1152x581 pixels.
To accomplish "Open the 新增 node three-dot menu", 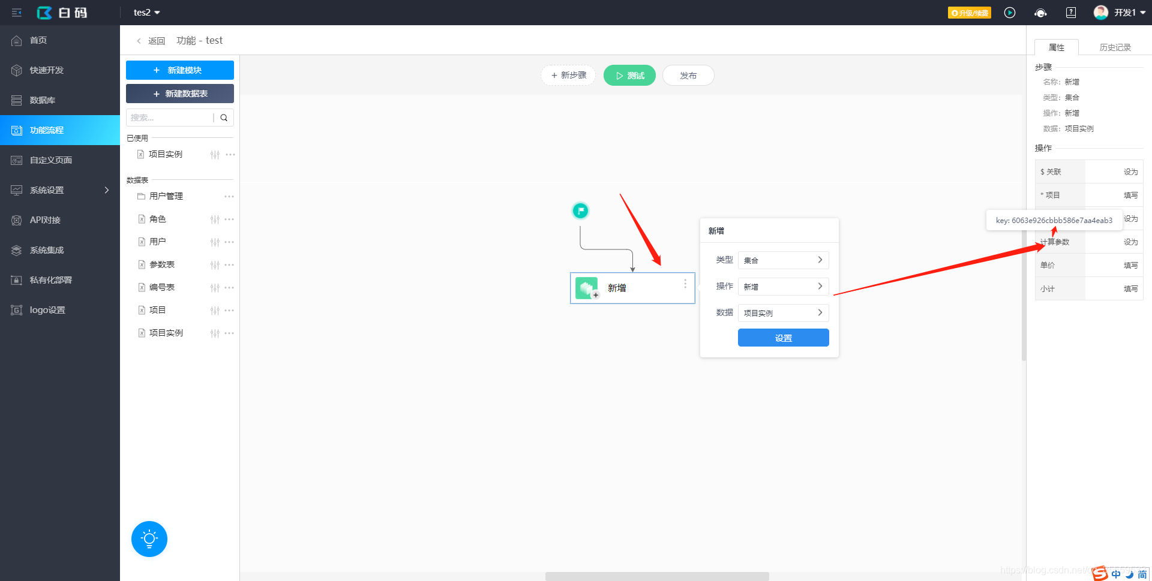I will (x=685, y=284).
